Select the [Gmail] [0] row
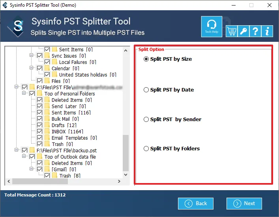Viewport: 279px width, 217px height. (x=64, y=169)
